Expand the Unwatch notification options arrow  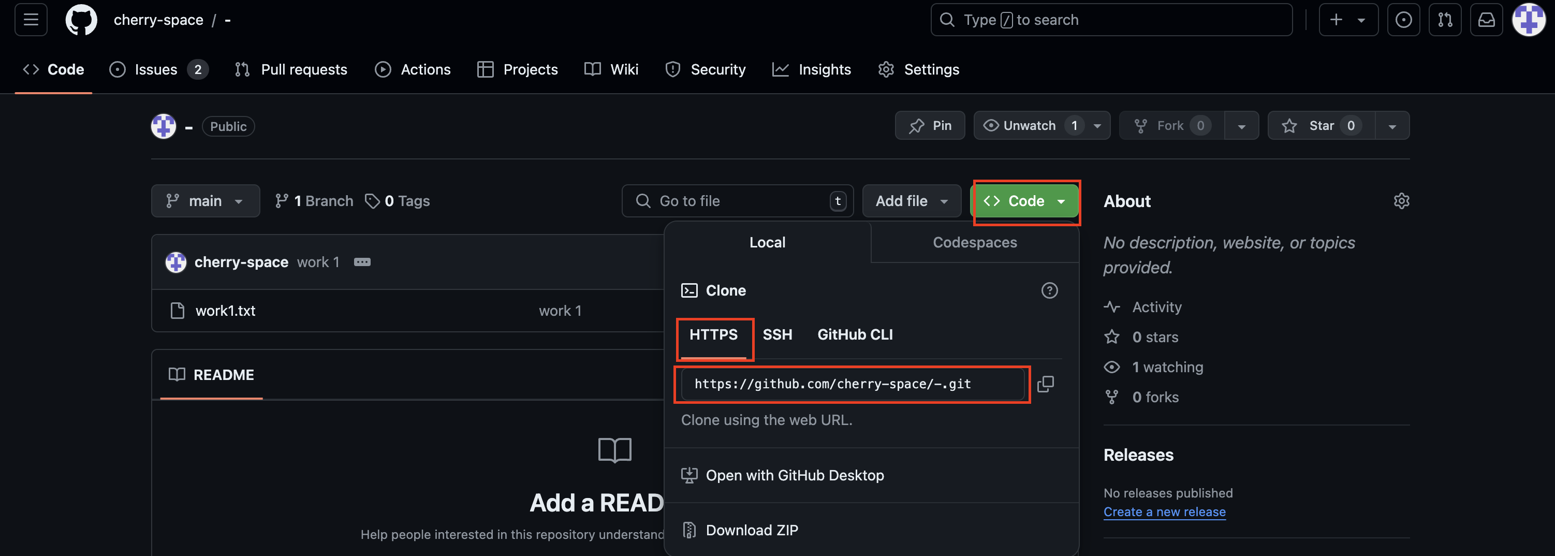(1097, 126)
